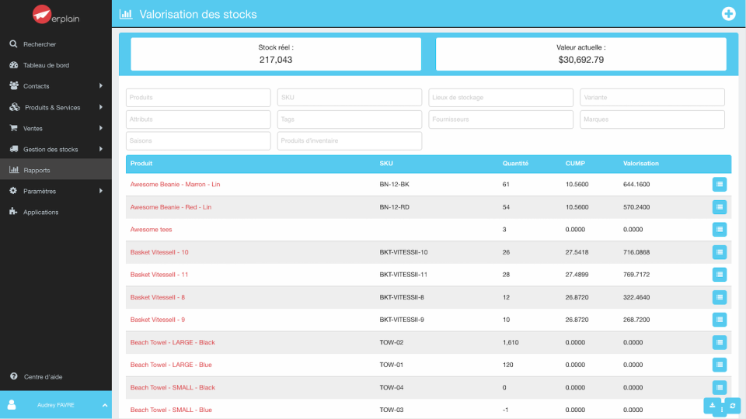Viewport: 746px width, 419px height.
Task: Open Basket Vitessell - 8 product
Action: (x=158, y=297)
